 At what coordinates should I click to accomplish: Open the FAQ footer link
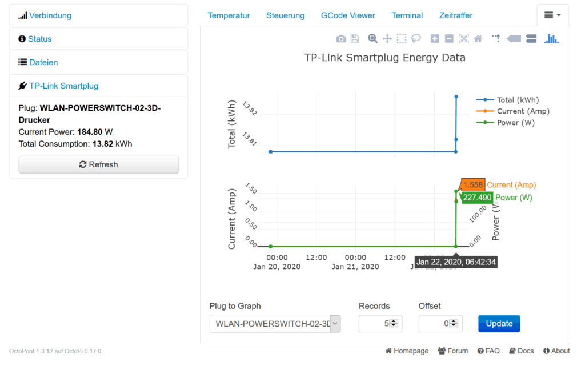[488, 351]
